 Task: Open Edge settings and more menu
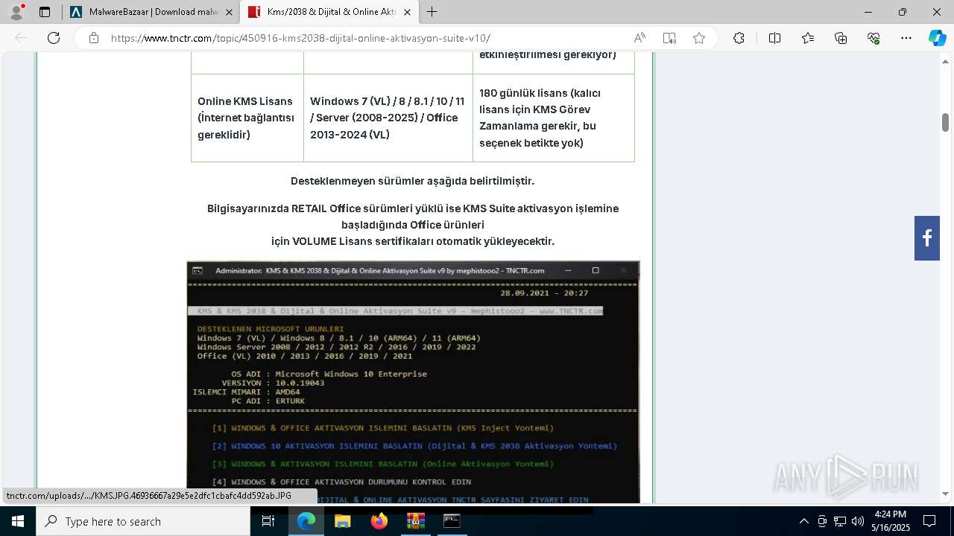pyautogui.click(x=906, y=38)
